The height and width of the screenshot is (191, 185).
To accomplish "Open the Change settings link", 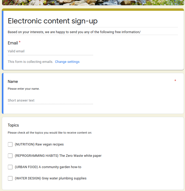I will coord(67,62).
